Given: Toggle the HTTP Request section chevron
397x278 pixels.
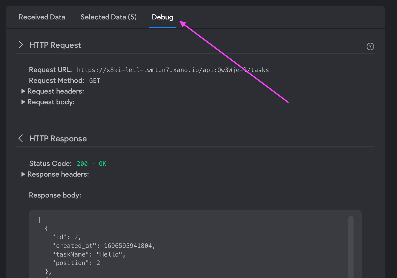Looking at the screenshot, I should (x=21, y=45).
